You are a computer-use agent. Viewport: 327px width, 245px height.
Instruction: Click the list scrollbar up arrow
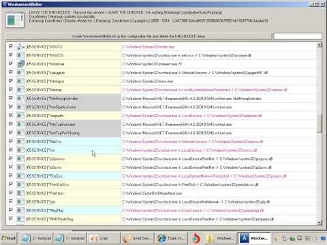320,45
